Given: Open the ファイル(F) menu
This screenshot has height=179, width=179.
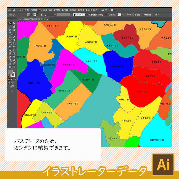Looking at the screenshot, I should point(24,10).
